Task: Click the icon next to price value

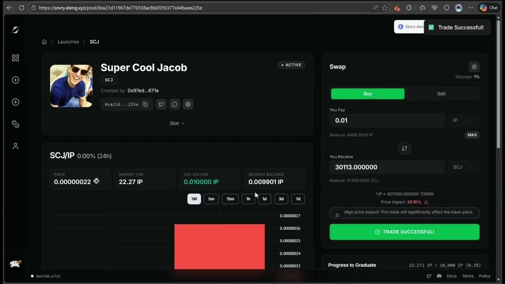Action: click(96, 181)
